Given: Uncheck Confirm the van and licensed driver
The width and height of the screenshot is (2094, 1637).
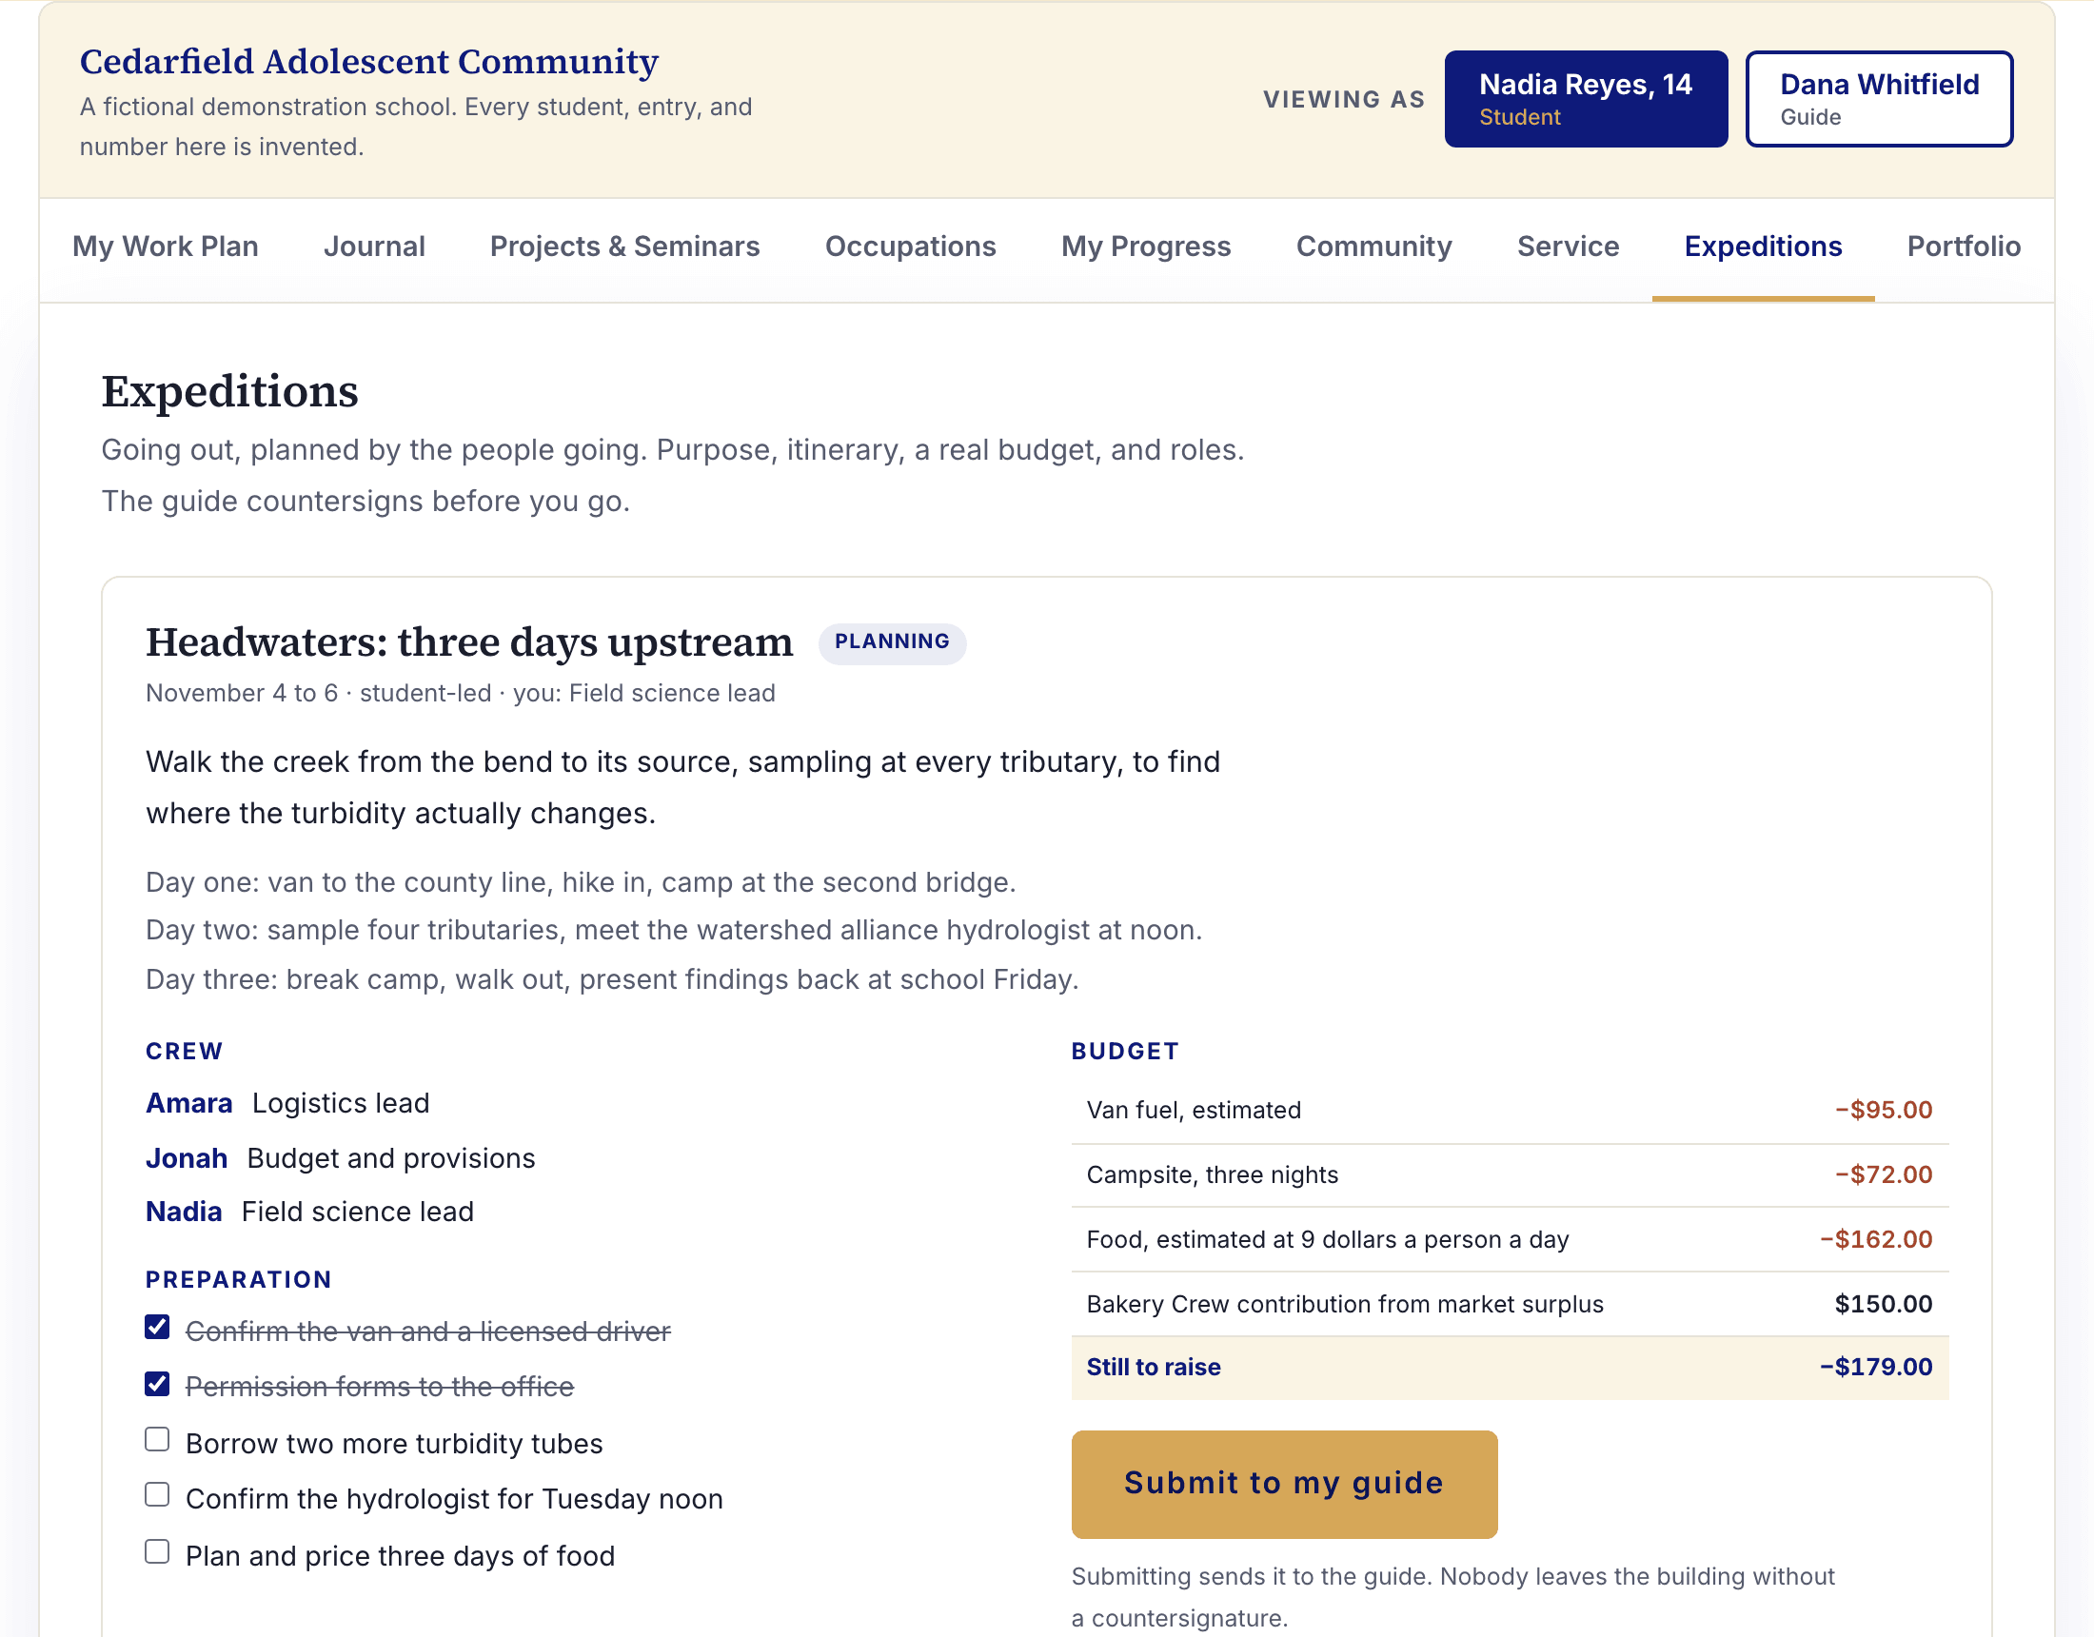Looking at the screenshot, I should (x=157, y=1328).
